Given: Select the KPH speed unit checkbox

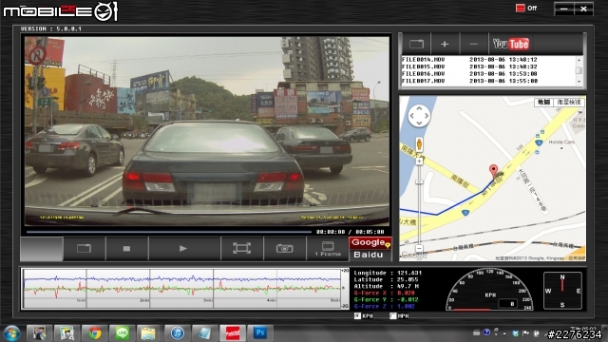Looking at the screenshot, I should [357, 316].
